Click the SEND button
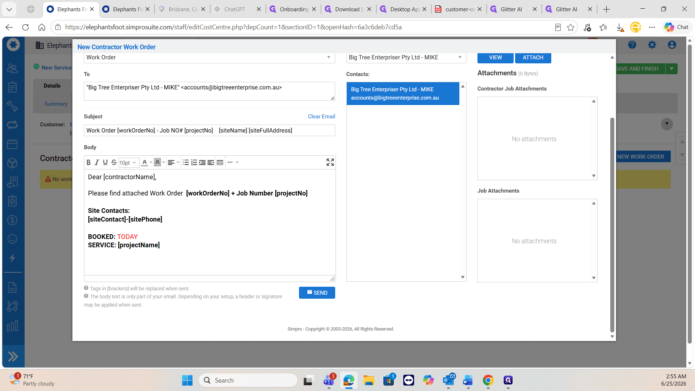The height and width of the screenshot is (391, 695). click(317, 293)
